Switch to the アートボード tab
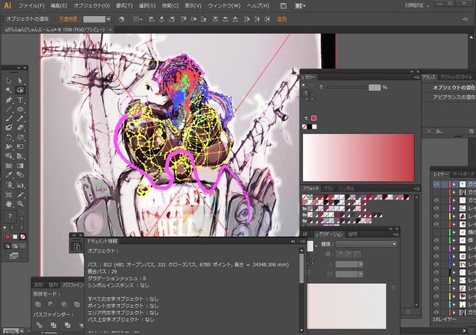The width and height of the screenshot is (476, 335). click(x=463, y=174)
